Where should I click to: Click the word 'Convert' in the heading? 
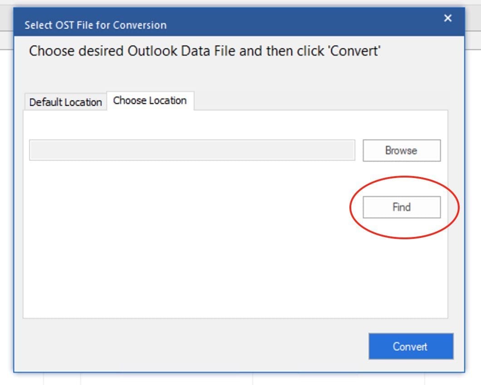354,51
